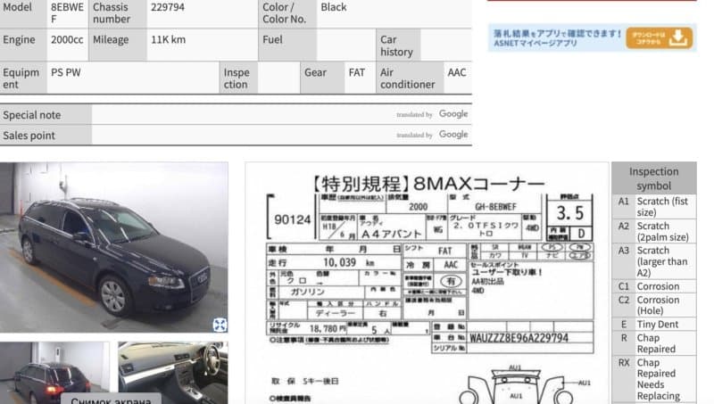Open the auction sheet image
Image resolution: width=714 pixels, height=404 pixels.
[x=427, y=283]
